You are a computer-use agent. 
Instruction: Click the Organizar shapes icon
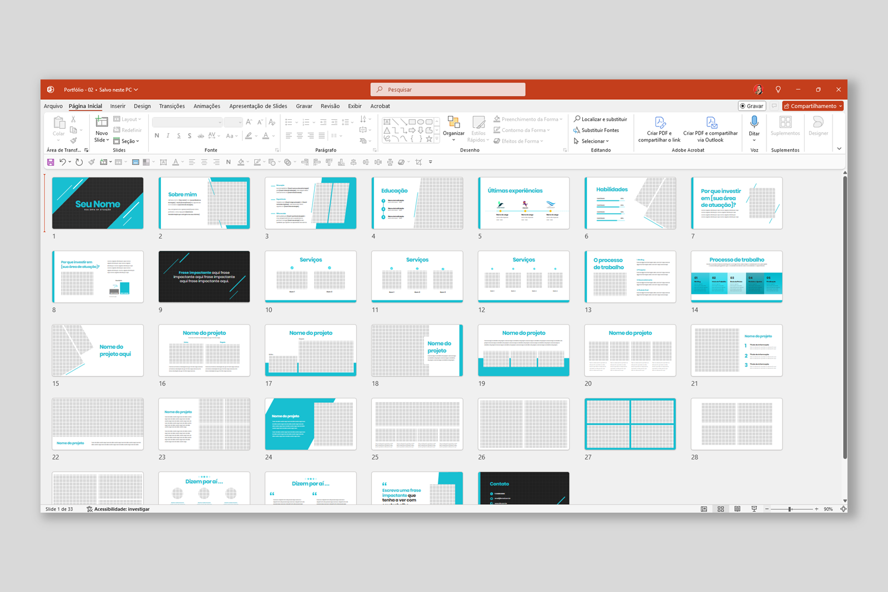point(453,123)
